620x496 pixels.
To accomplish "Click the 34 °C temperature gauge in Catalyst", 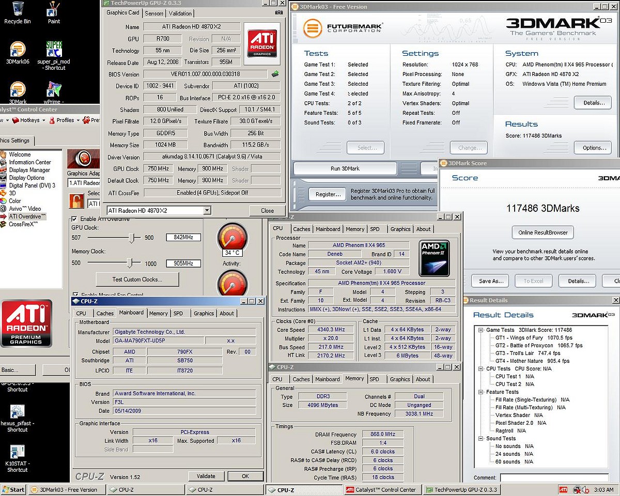I will (x=232, y=239).
